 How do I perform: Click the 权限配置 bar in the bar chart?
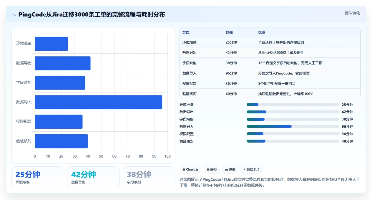click(59, 121)
